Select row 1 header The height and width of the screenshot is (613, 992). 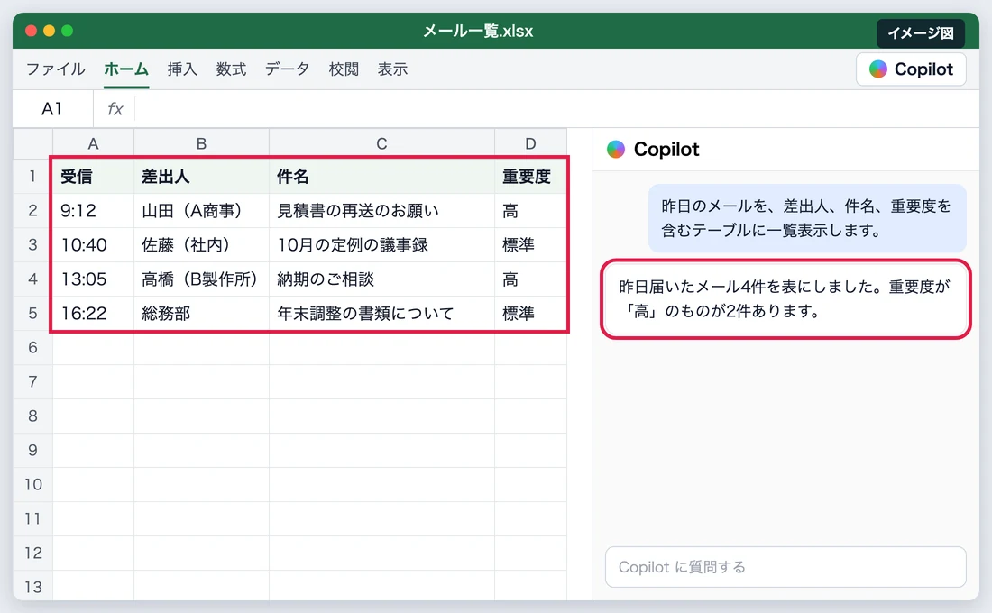coord(32,176)
